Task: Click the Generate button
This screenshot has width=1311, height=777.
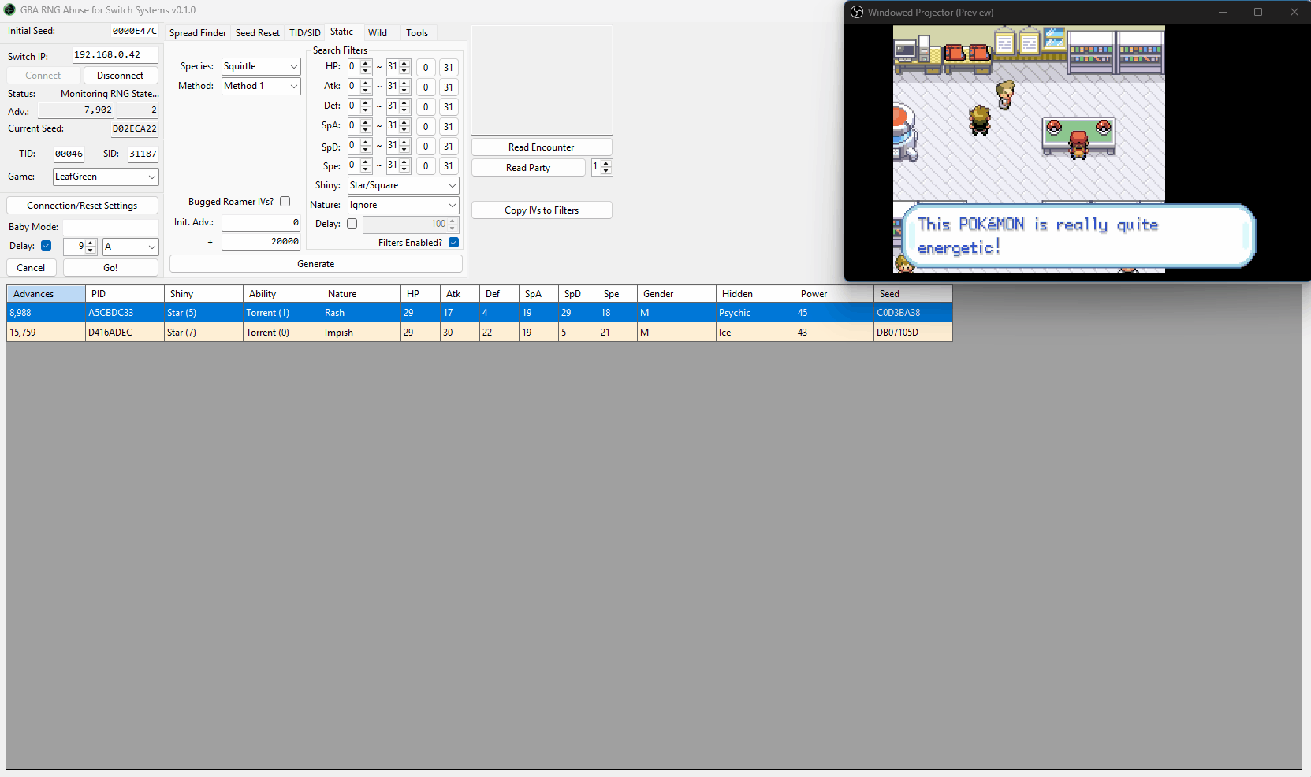Action: pyautogui.click(x=316, y=264)
